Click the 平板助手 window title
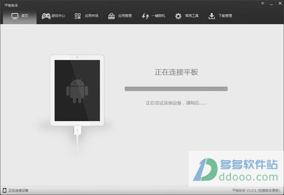Viewport: 284px width, 195px height. (x=11, y=6)
